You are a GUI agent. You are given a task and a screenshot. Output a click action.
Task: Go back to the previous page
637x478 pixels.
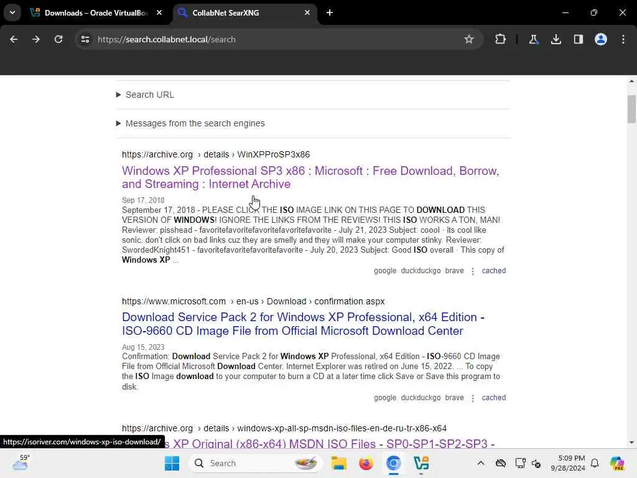point(14,39)
